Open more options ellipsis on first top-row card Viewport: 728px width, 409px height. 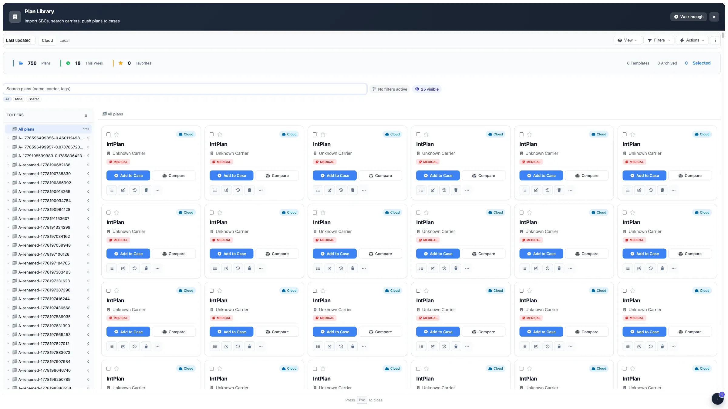pos(157,190)
